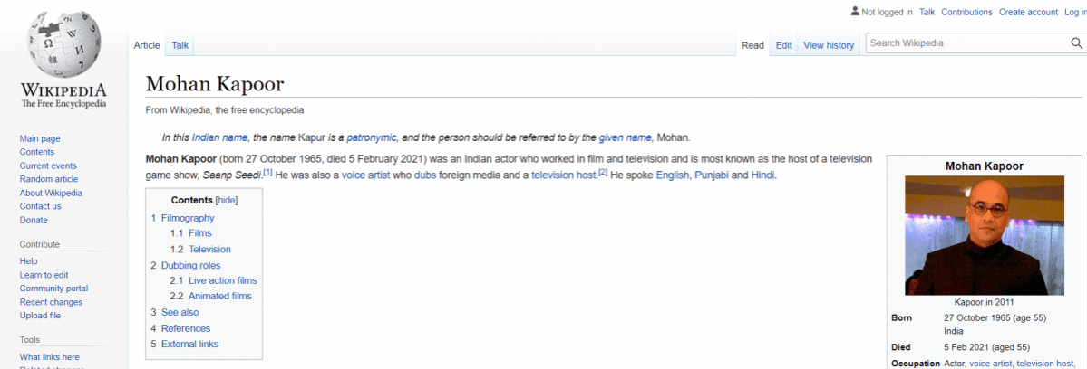Open the Contact us link
1087x369 pixels.
click(x=40, y=206)
